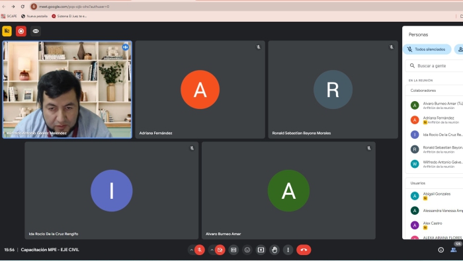The image size is (463, 261).
Task: Leave the call with the red hang-up button
Action: 304,250
